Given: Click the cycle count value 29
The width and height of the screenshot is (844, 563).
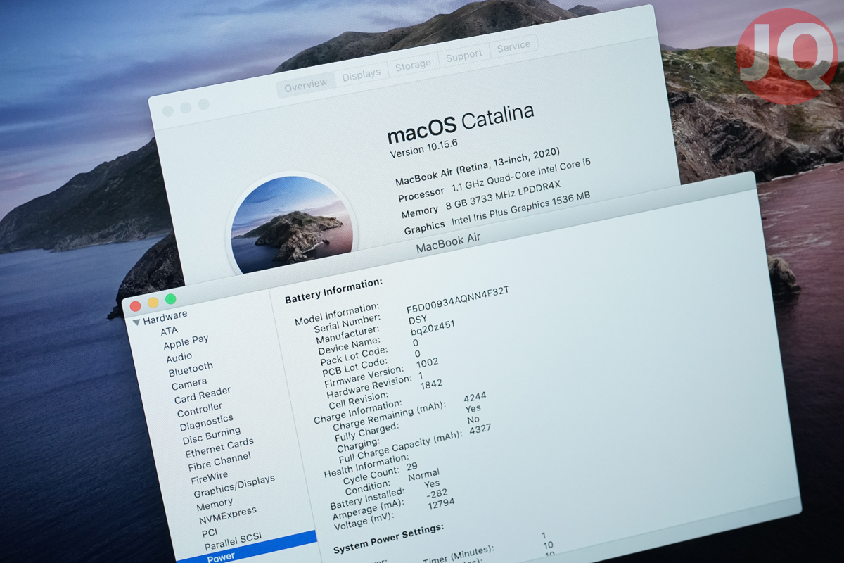Looking at the screenshot, I should click(x=412, y=466).
